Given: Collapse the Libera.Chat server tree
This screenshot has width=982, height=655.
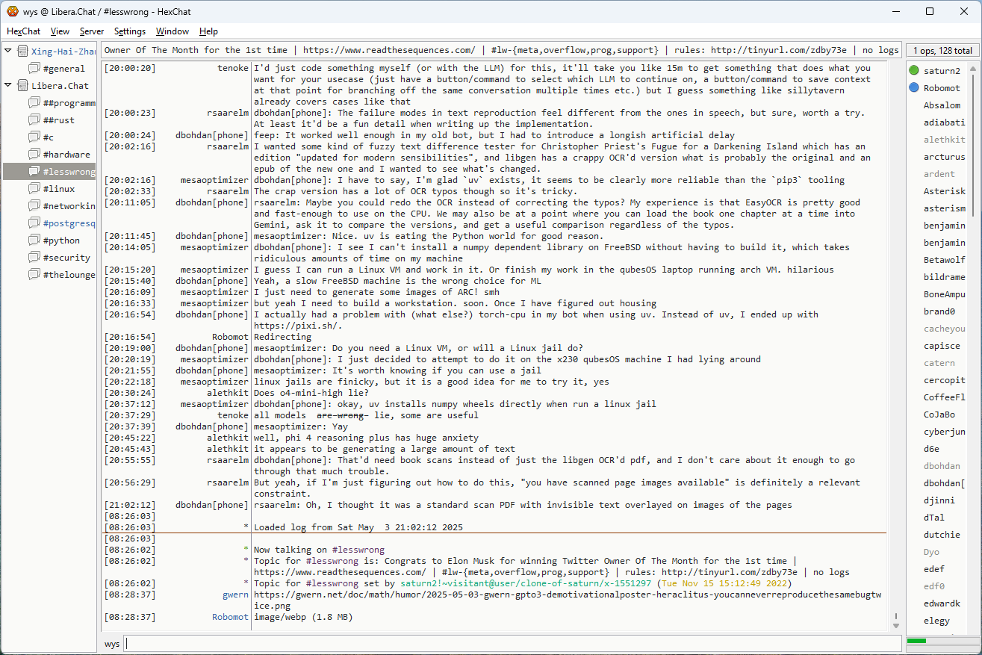Looking at the screenshot, I should point(8,85).
